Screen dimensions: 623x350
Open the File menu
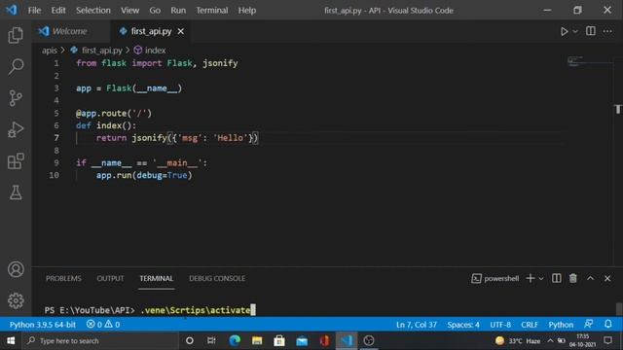click(35, 11)
